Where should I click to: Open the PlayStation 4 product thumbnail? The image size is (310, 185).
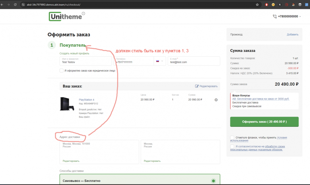(x=67, y=104)
